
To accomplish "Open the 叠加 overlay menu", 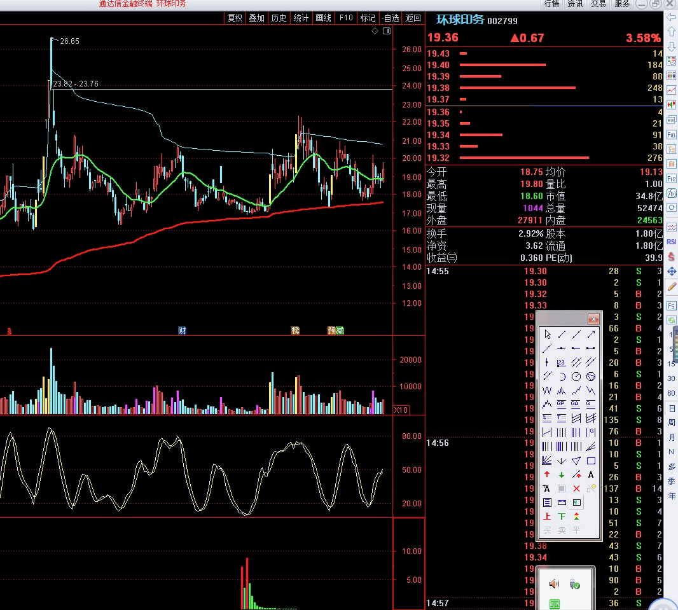I will click(256, 18).
